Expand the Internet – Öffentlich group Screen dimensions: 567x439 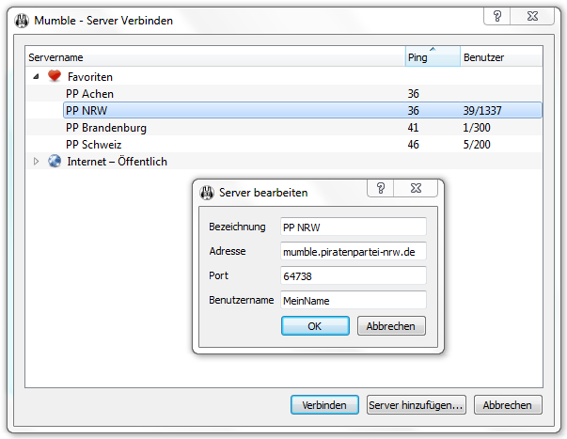click(37, 162)
